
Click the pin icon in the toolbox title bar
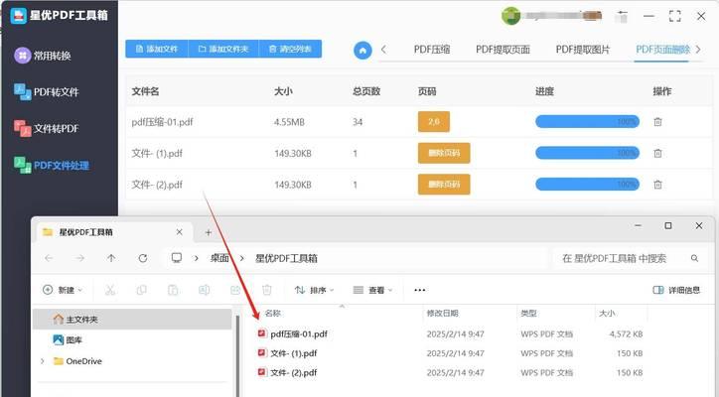coord(622,17)
